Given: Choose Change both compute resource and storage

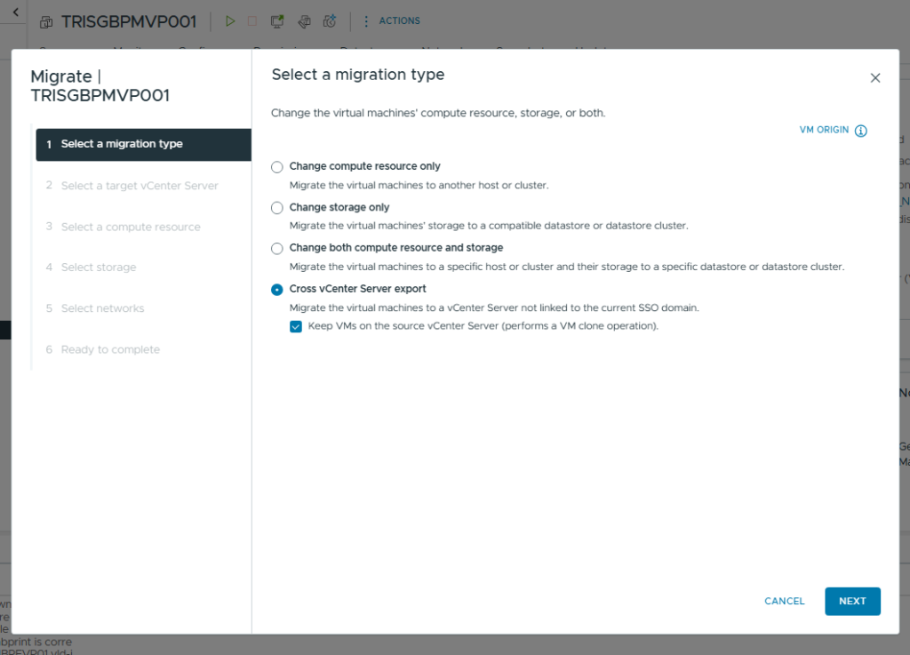Looking at the screenshot, I should 277,249.
